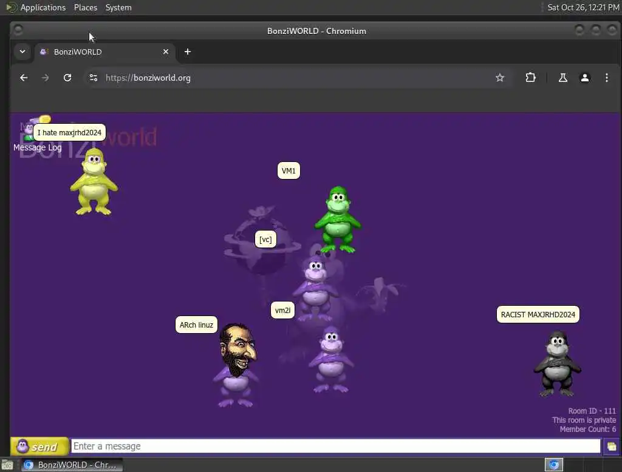Click the vm2i speech bubble
This screenshot has height=472, width=622.
click(x=282, y=310)
